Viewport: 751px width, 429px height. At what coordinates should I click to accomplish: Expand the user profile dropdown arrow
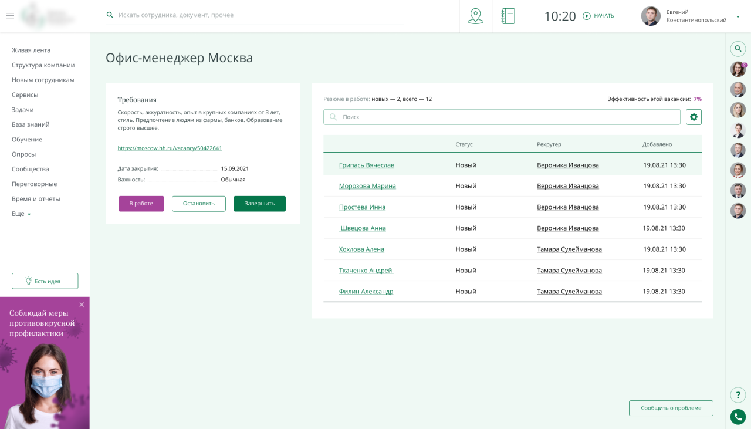click(x=738, y=17)
